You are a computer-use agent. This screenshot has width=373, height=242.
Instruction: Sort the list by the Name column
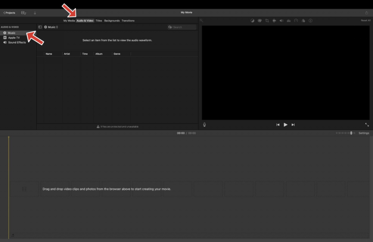49,54
